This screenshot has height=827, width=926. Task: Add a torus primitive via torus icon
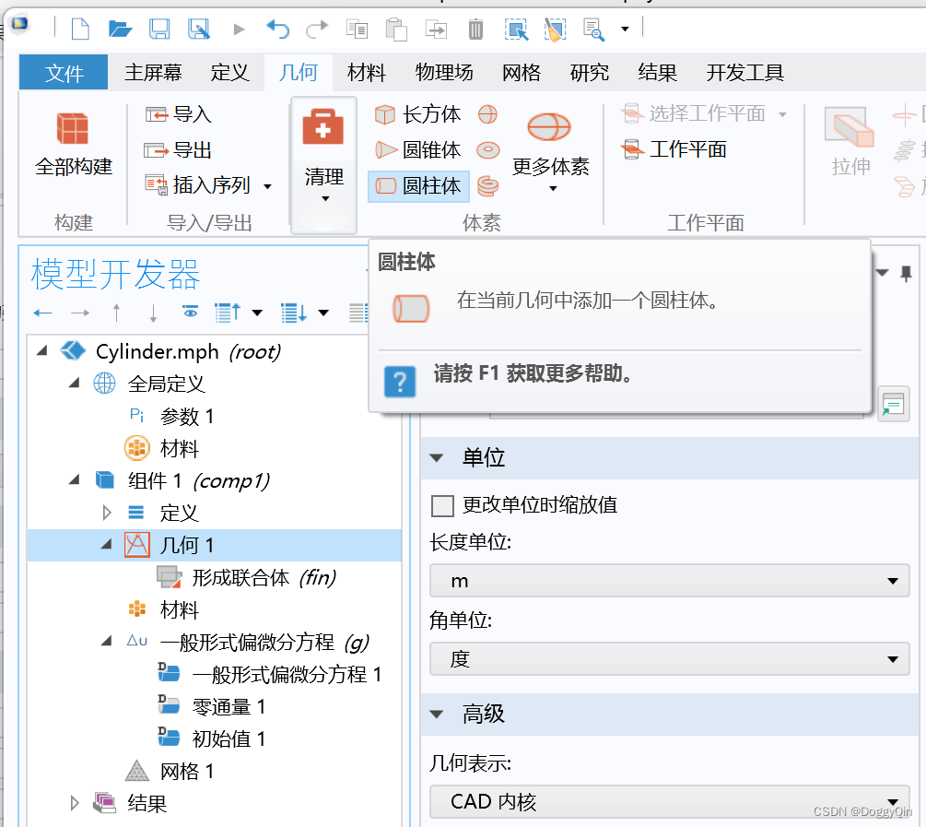487,150
